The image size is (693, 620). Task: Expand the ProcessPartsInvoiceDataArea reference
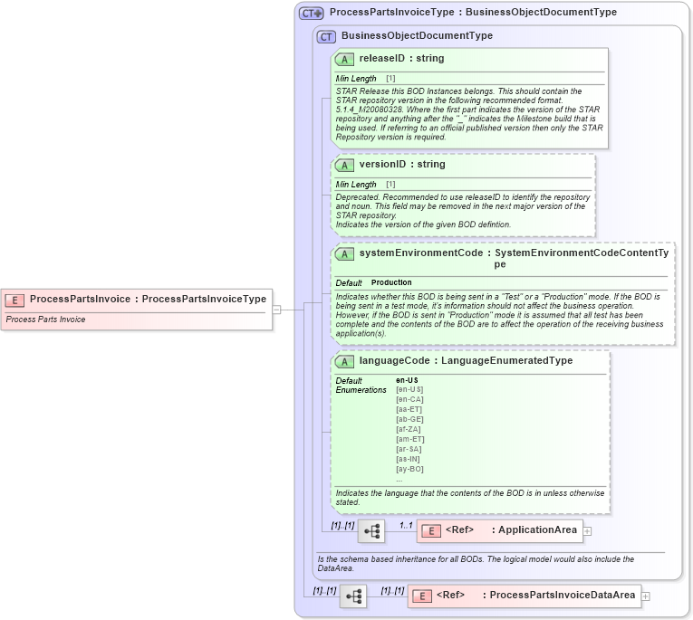pyautogui.click(x=646, y=596)
